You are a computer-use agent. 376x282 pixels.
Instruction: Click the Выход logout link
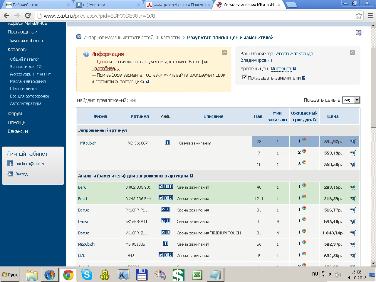21,174
